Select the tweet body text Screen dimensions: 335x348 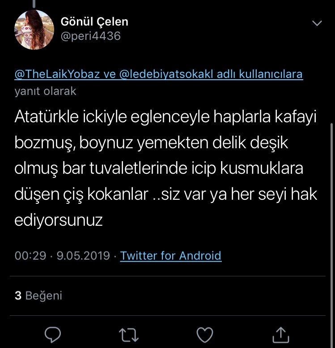[165, 168]
